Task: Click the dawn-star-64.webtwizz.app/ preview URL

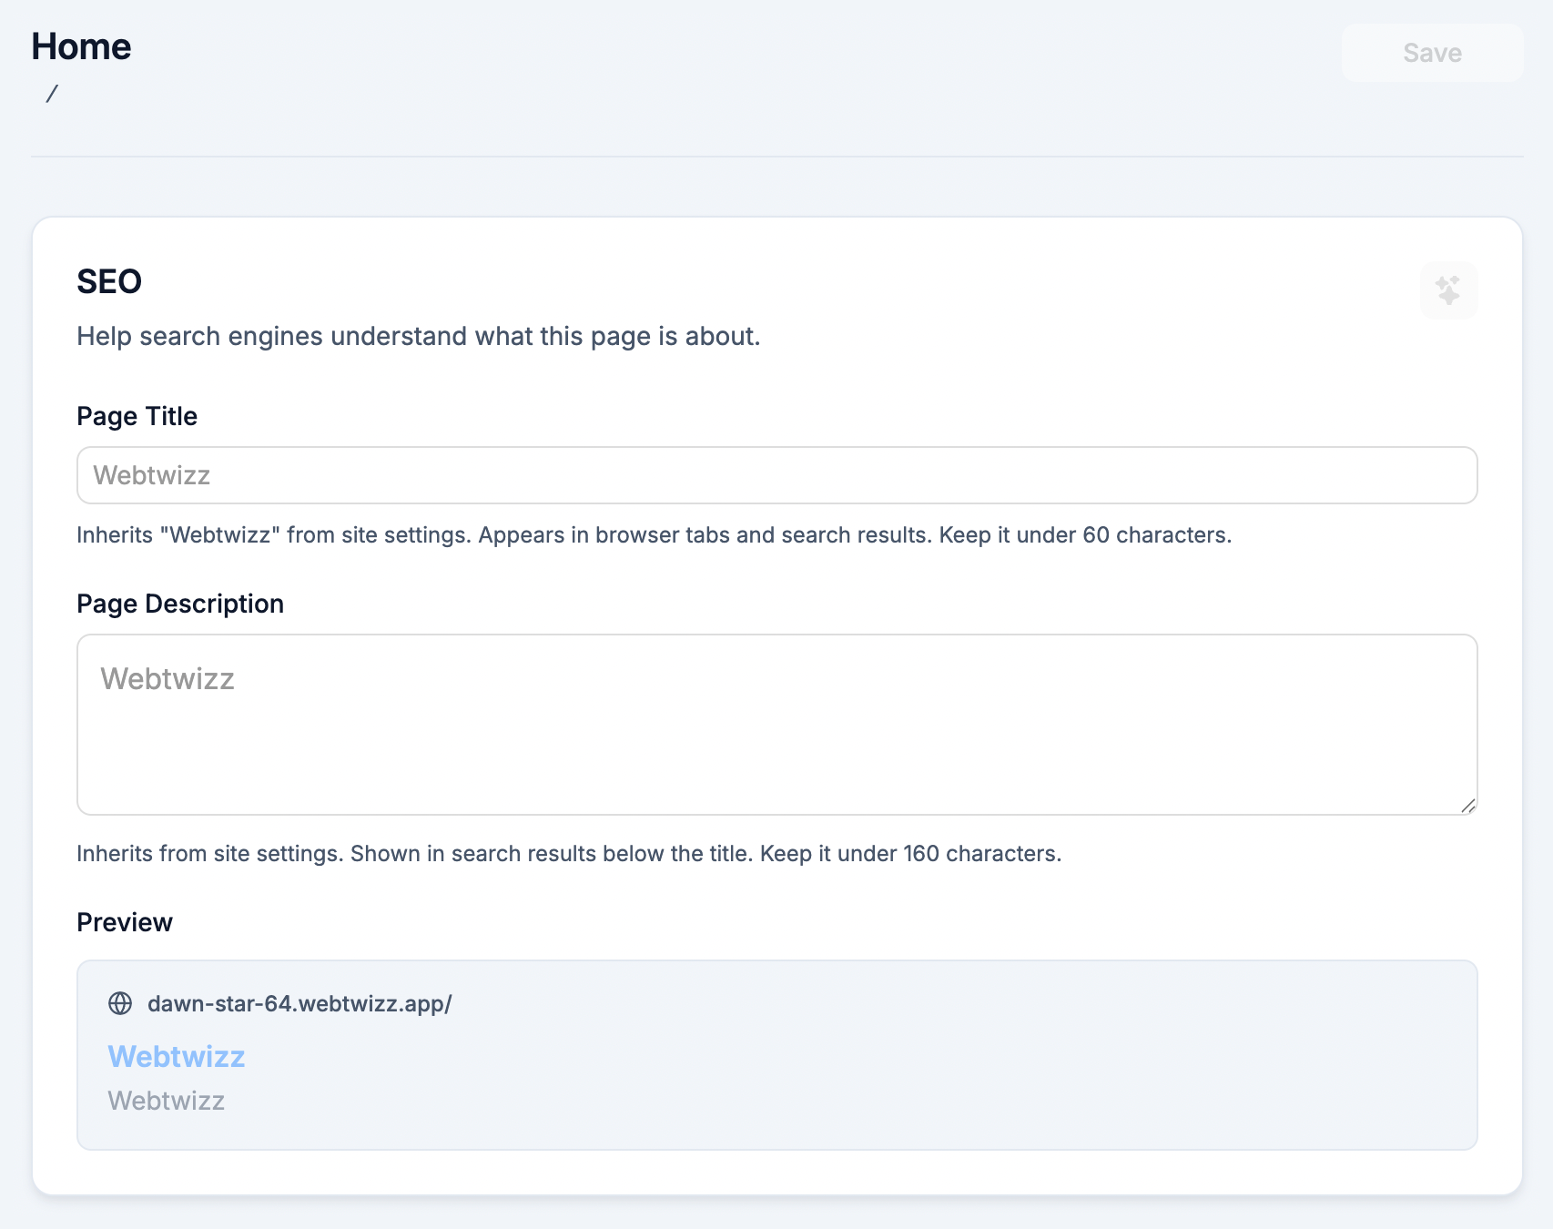Action: [x=299, y=1003]
